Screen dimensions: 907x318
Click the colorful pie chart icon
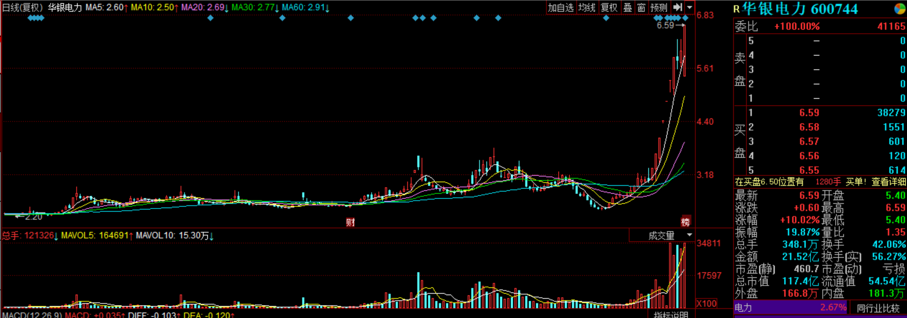tap(900, 9)
